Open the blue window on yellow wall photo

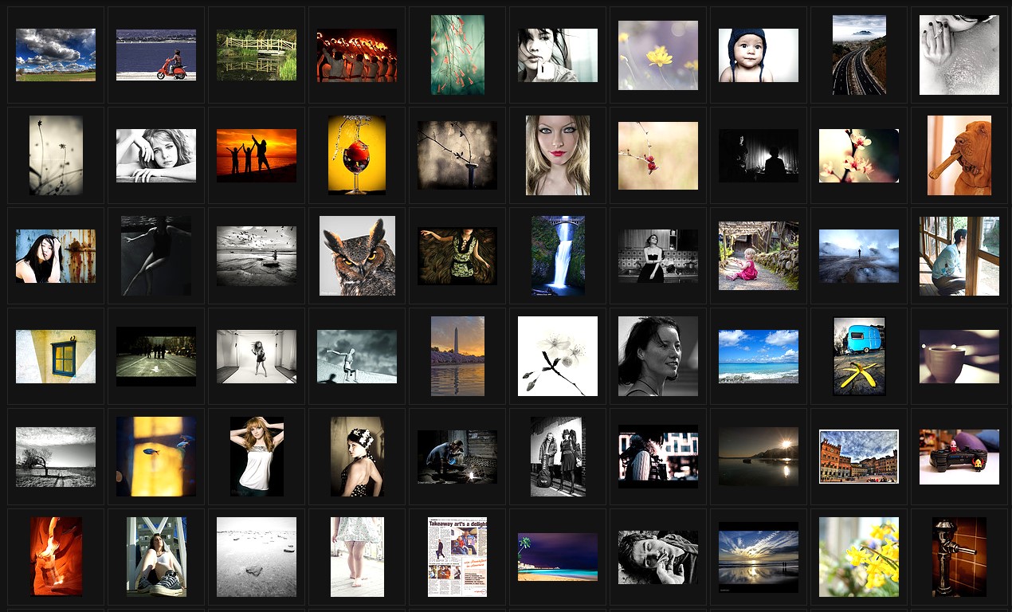point(56,356)
